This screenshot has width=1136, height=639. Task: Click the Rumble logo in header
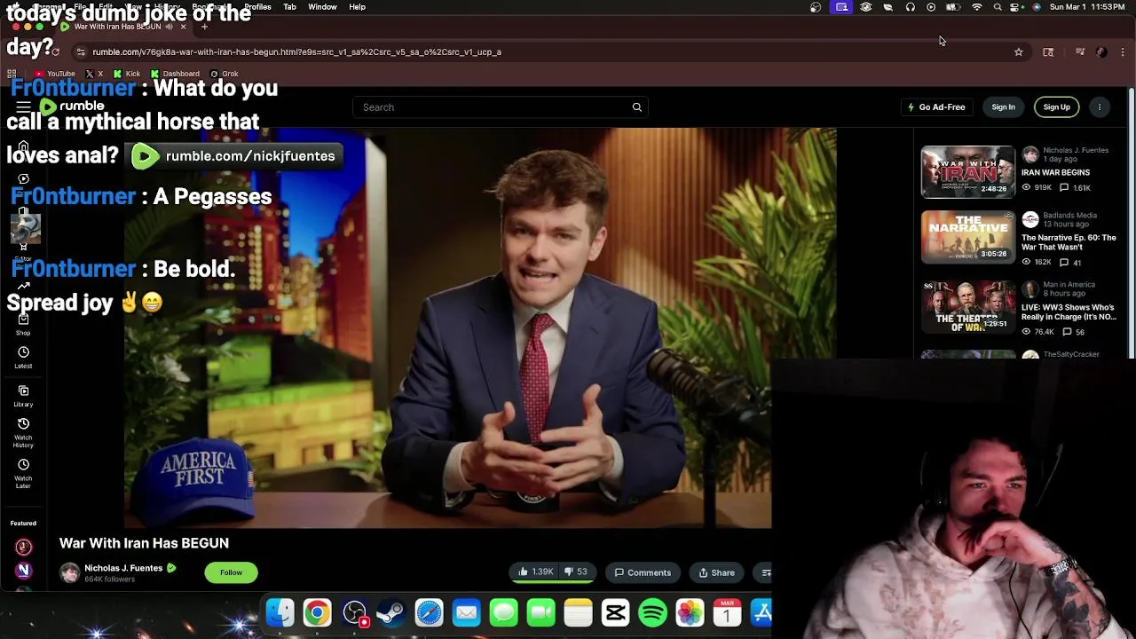pos(72,106)
